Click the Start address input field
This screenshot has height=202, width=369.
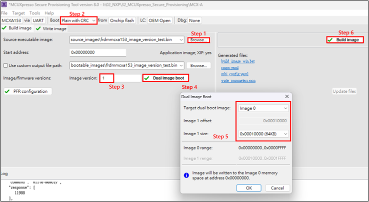97,52
